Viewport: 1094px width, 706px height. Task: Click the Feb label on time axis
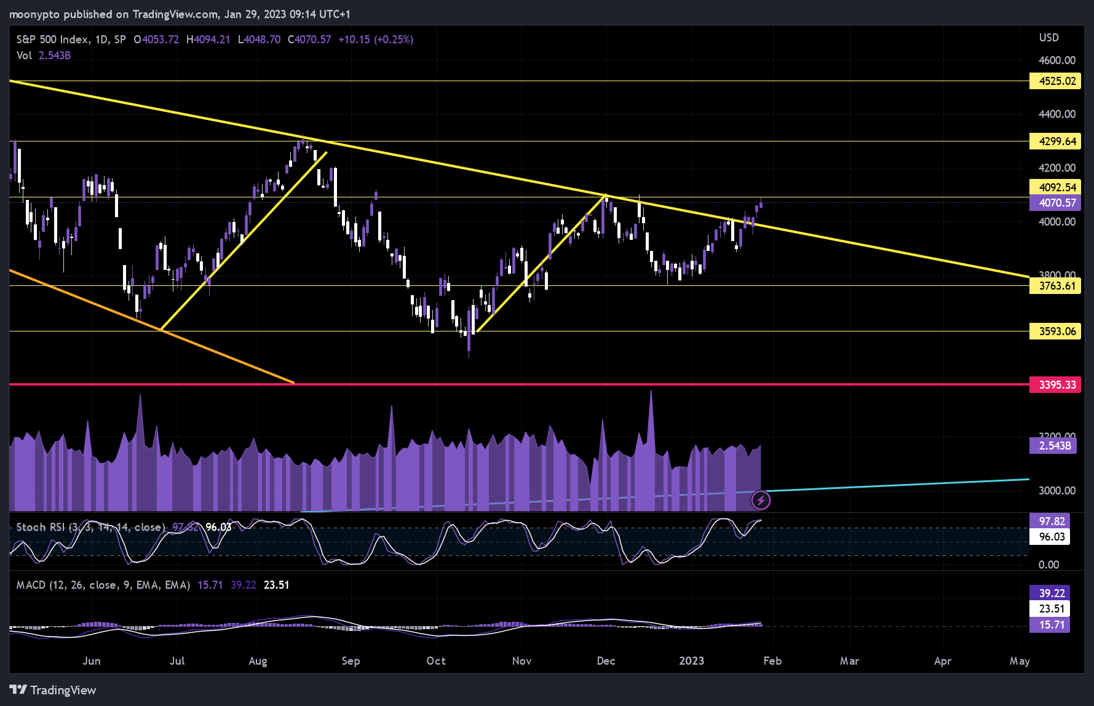point(772,661)
